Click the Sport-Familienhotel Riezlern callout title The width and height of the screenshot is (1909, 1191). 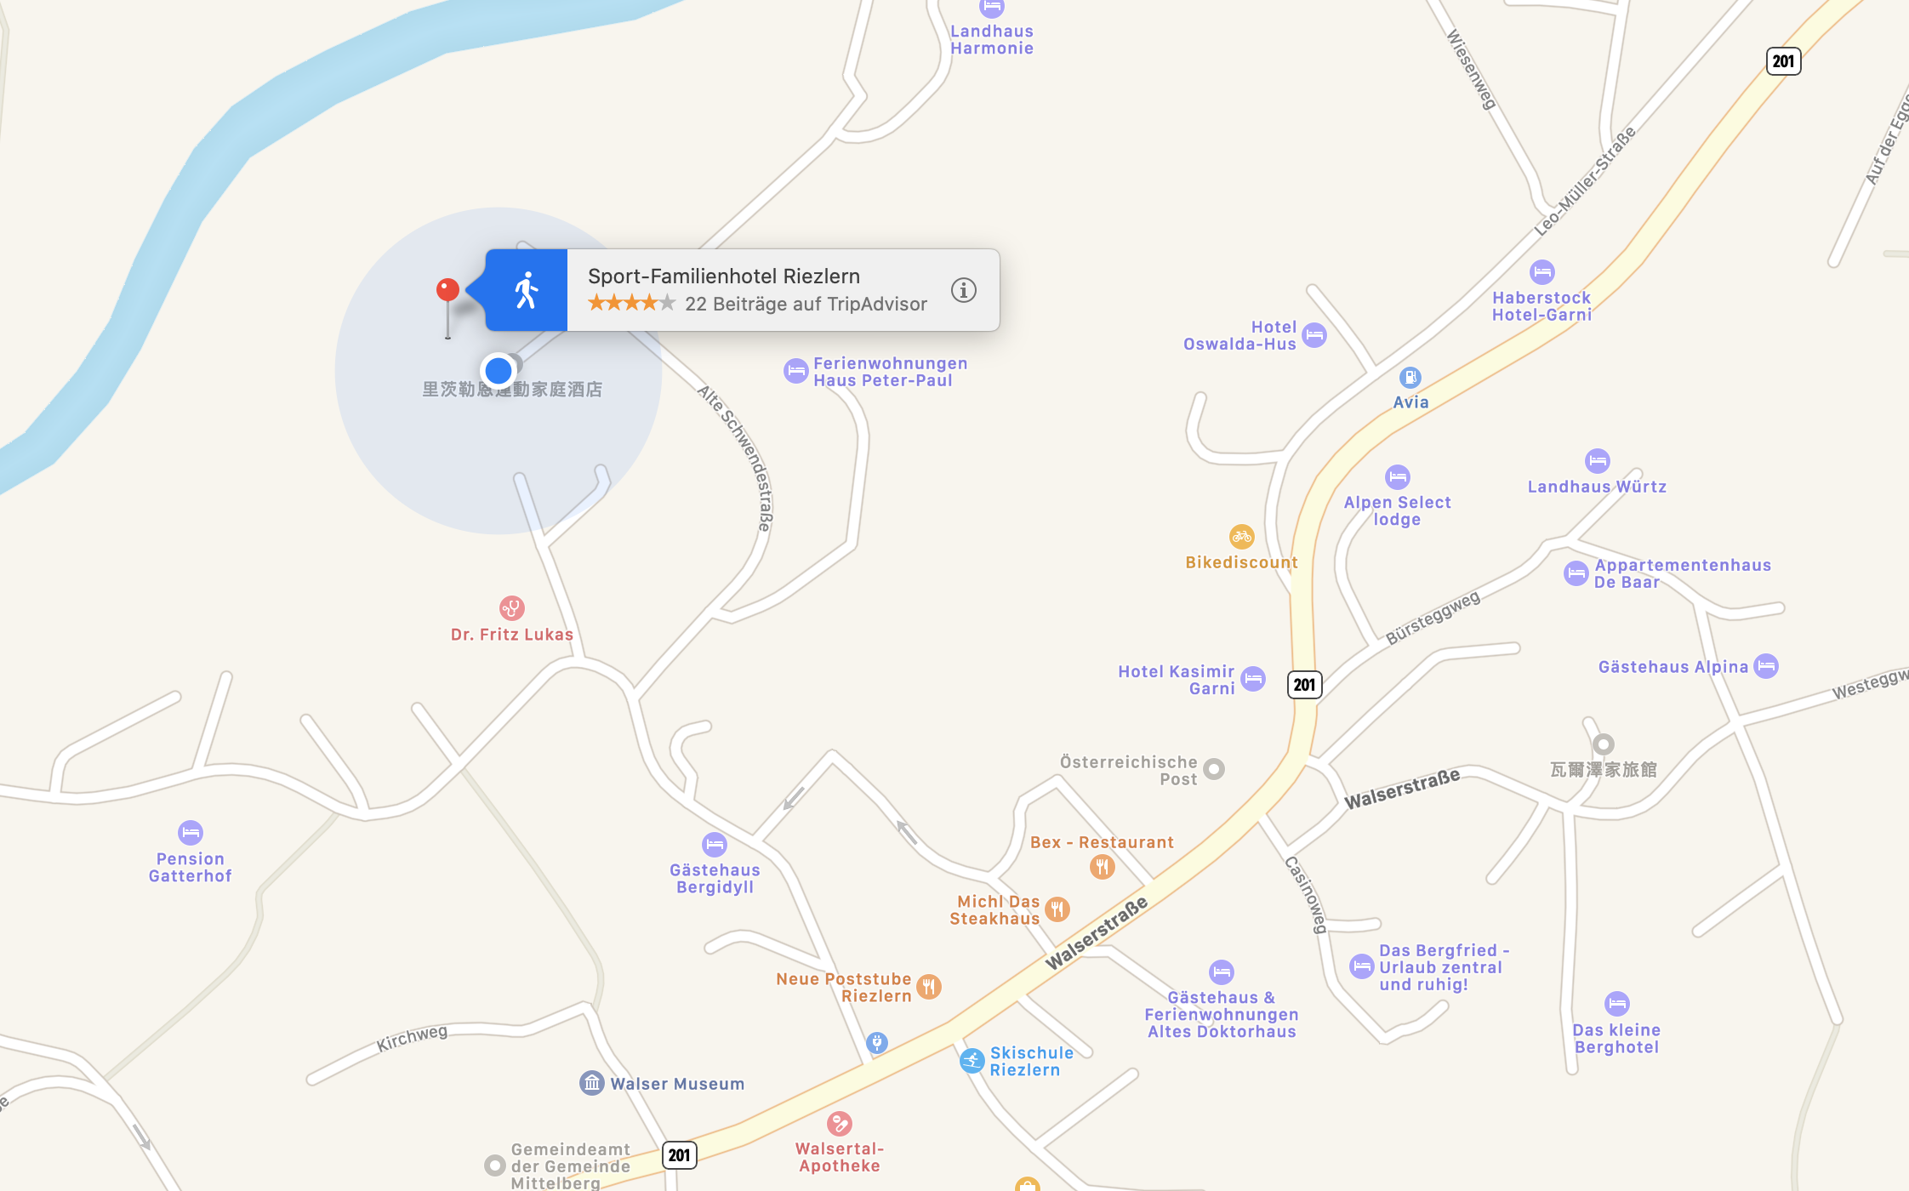tap(724, 276)
